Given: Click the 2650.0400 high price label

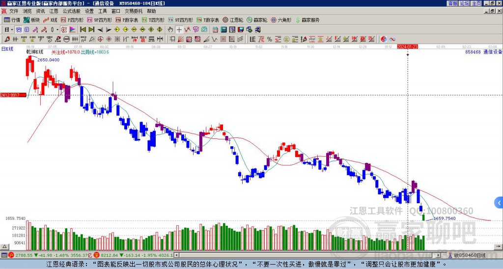Looking at the screenshot, I should (49, 59).
